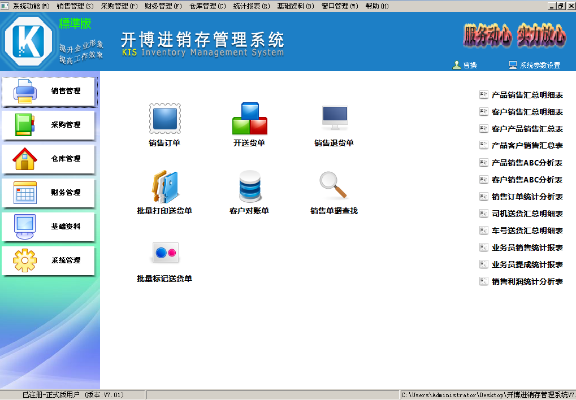The width and height of the screenshot is (576, 400).
Task: Open the 客户销售ABC分析表 report
Action: (527, 180)
